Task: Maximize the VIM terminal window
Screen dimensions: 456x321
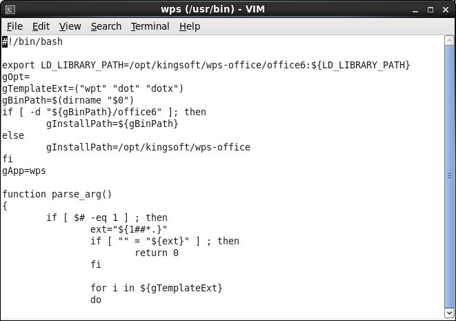Action: click(x=430, y=10)
